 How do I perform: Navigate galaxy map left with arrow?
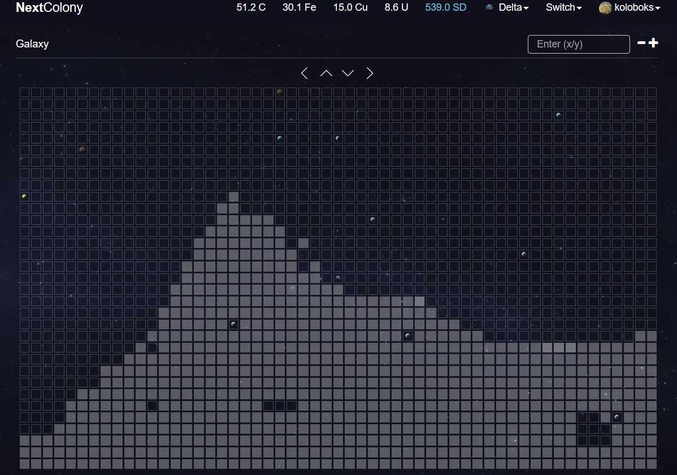pos(305,73)
